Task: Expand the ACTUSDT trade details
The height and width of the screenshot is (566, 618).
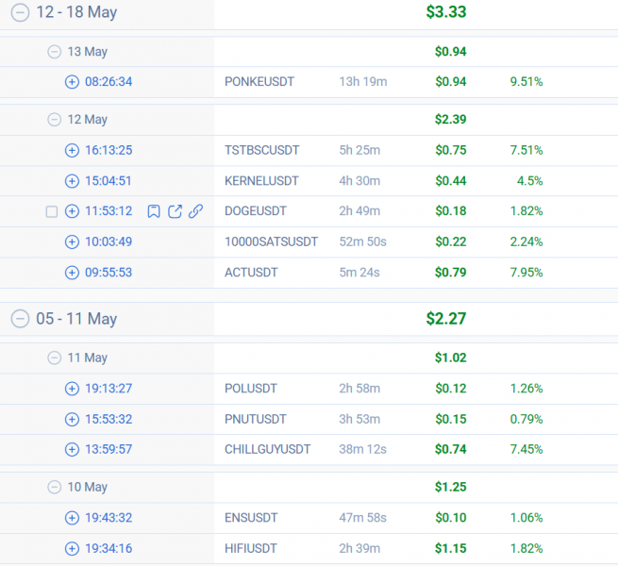Action: (x=72, y=273)
